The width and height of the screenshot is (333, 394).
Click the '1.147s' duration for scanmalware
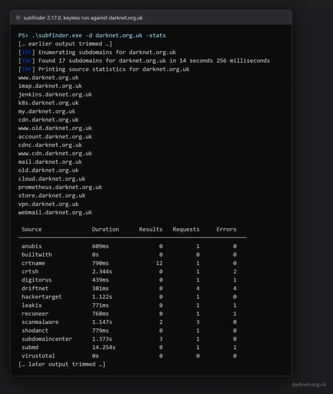tap(102, 322)
